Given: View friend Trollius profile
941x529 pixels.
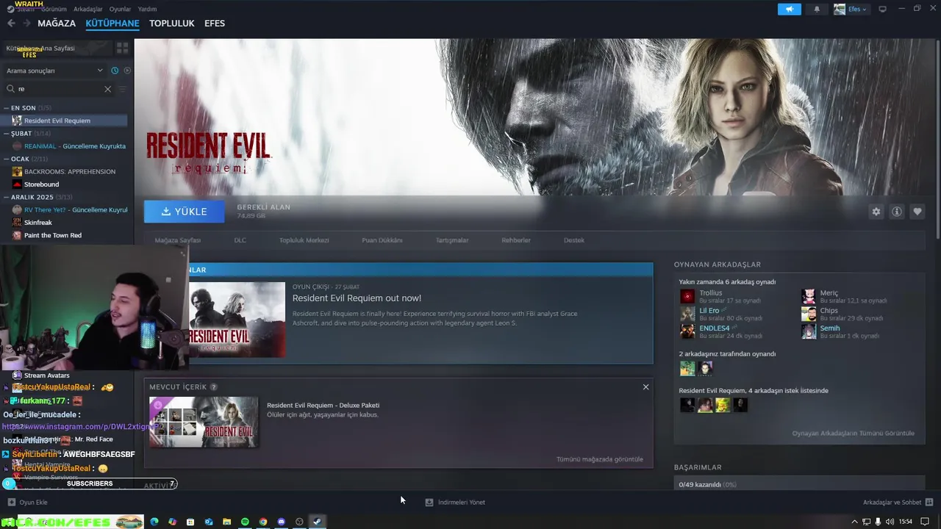Looking at the screenshot, I should click(710, 293).
